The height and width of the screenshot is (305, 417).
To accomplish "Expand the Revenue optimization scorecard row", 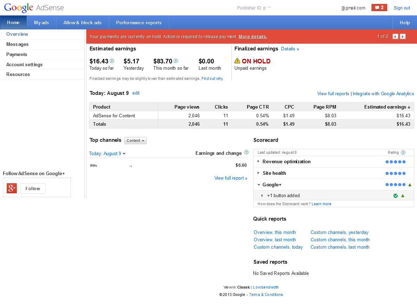I will click(x=259, y=161).
